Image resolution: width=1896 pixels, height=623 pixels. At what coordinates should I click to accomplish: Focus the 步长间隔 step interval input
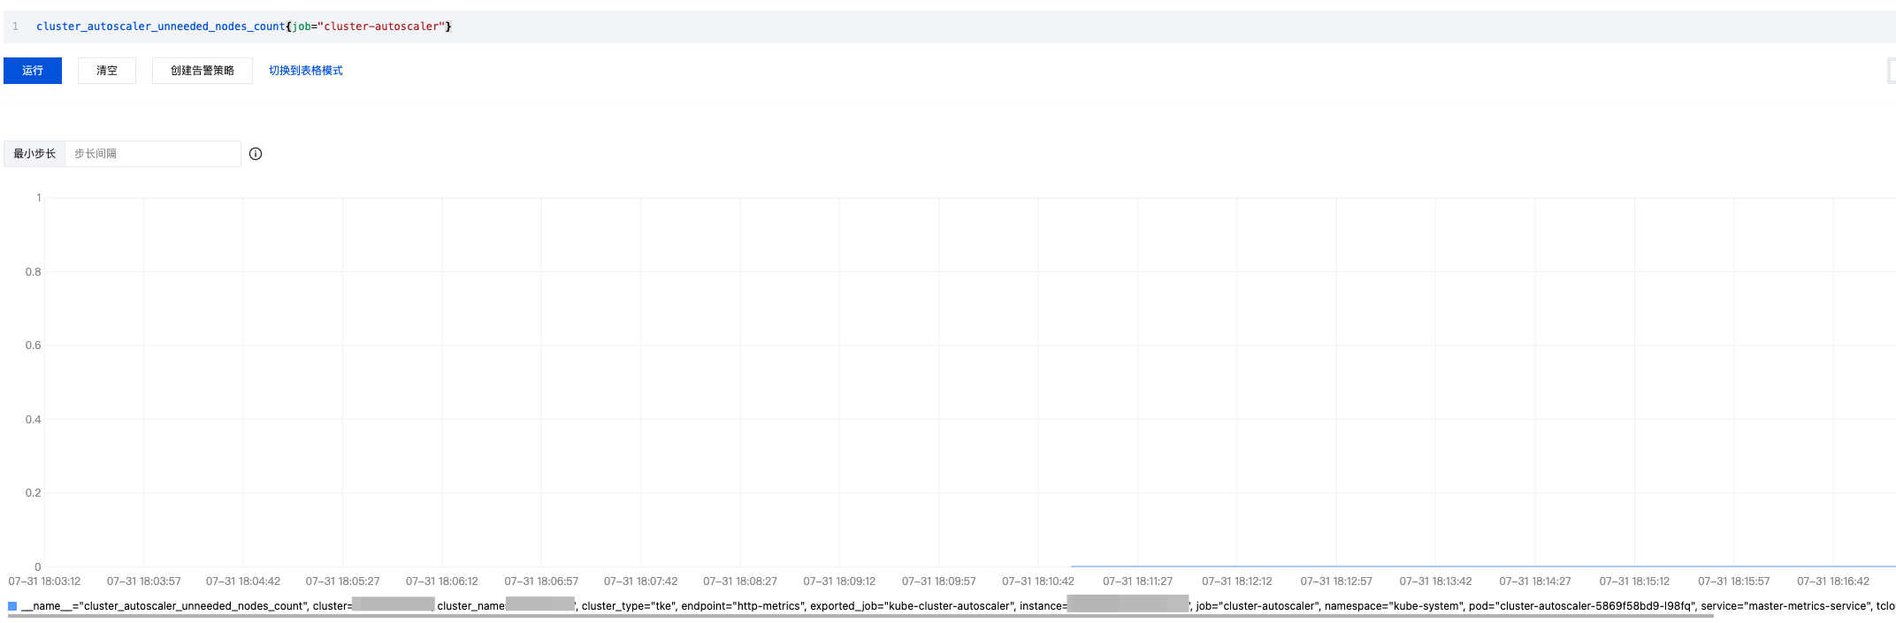pyautogui.click(x=153, y=154)
